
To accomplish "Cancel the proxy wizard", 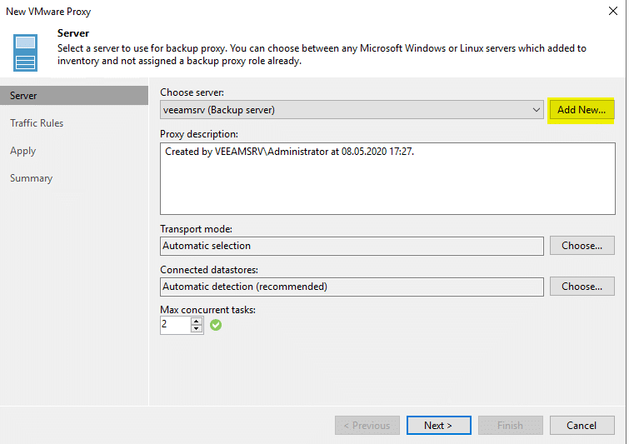I will (582, 425).
